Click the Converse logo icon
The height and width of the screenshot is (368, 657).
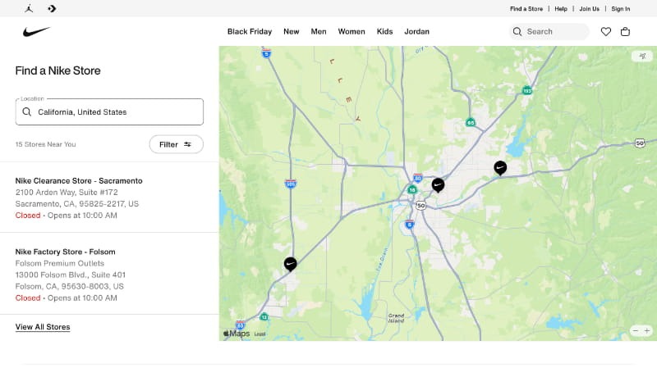coord(52,8)
